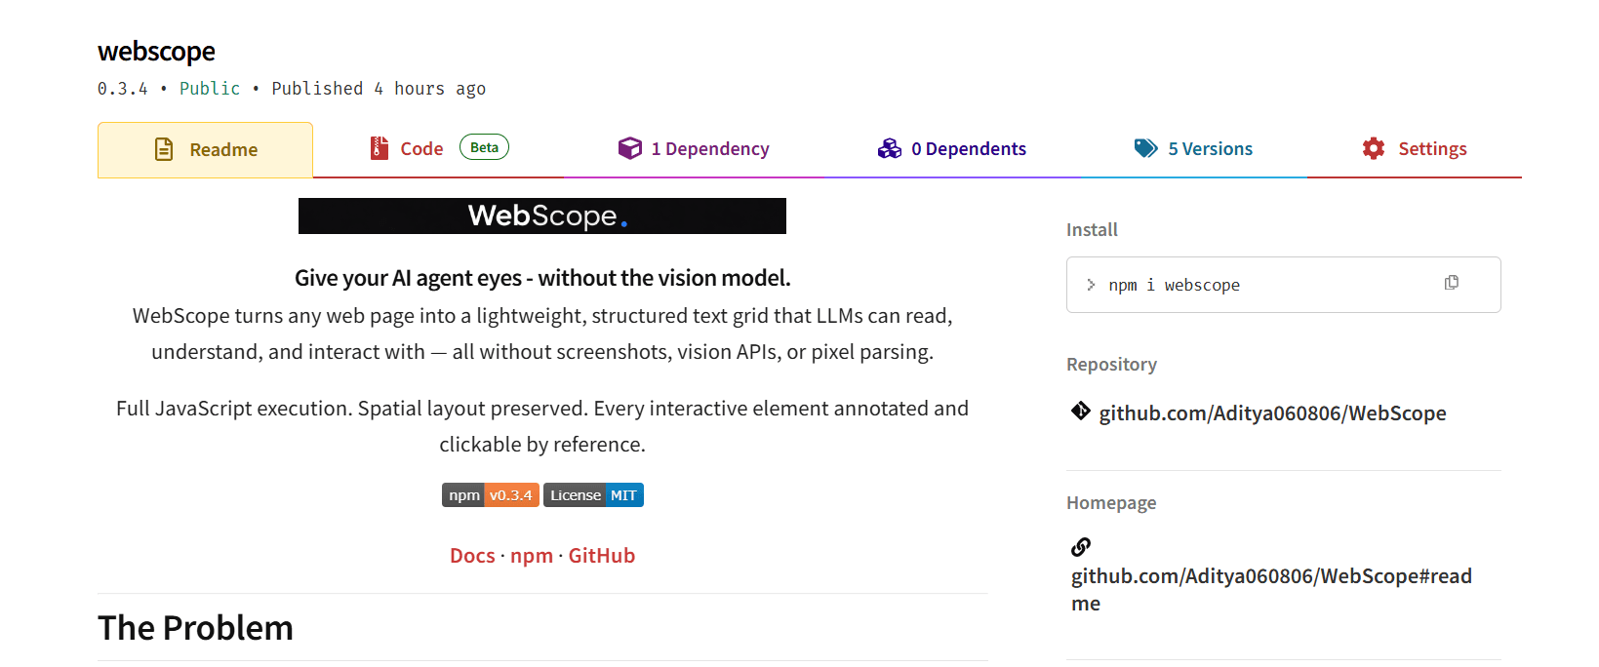
Task: Click the Public label under the package name
Action: click(x=210, y=88)
